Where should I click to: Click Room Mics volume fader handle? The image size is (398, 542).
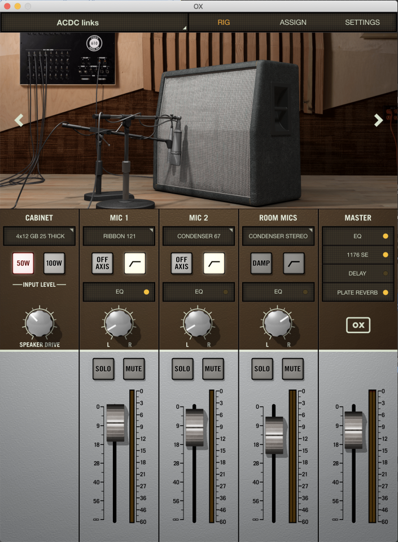pyautogui.click(x=274, y=435)
